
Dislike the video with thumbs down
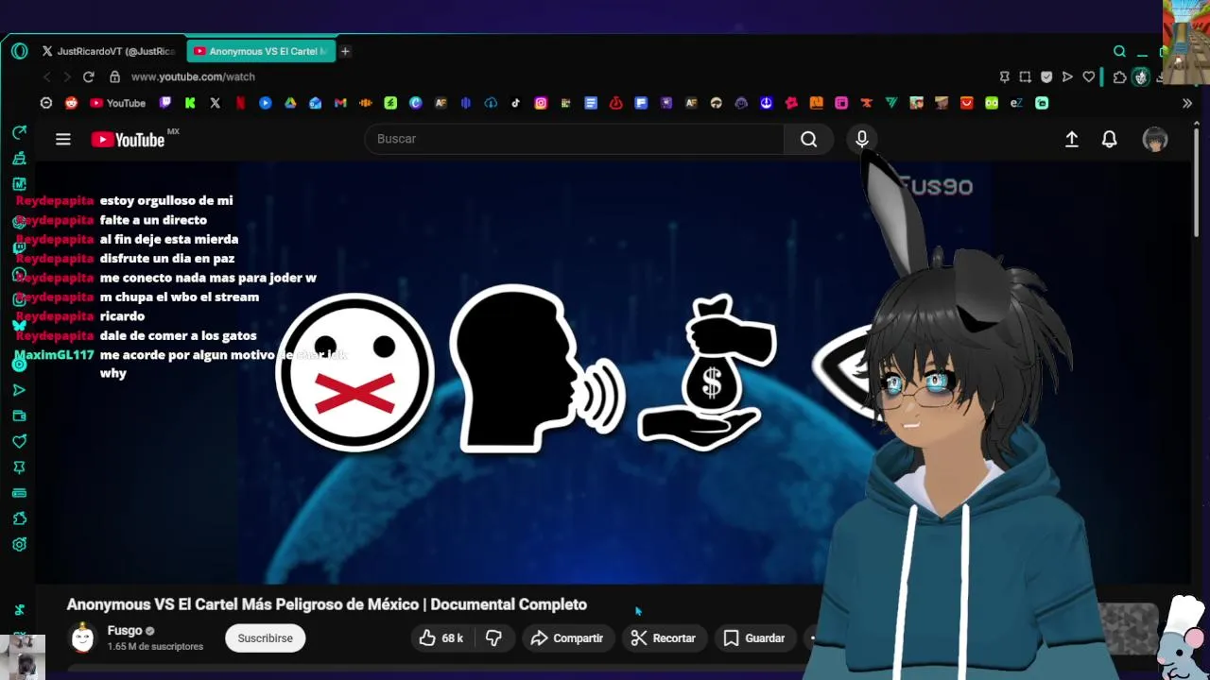[x=493, y=638]
